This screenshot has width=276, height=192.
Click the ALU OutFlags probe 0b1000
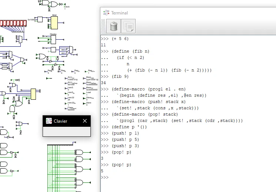[x=71, y=85]
